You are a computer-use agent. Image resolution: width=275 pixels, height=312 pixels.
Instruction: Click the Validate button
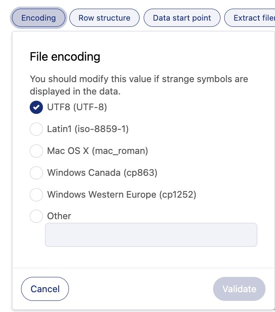(239, 289)
